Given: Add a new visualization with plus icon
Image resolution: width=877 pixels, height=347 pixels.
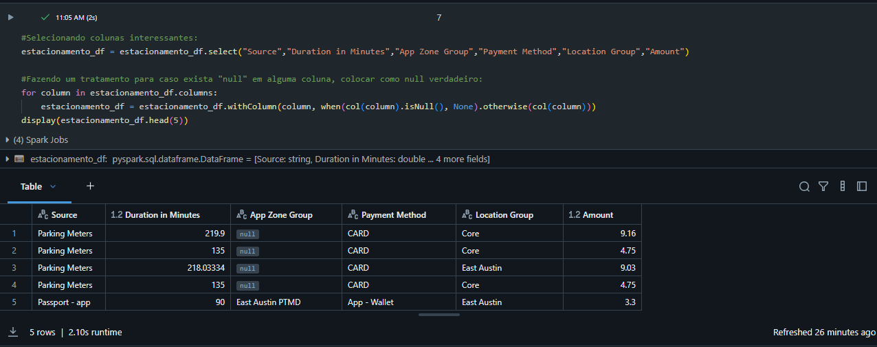Looking at the screenshot, I should [x=90, y=186].
